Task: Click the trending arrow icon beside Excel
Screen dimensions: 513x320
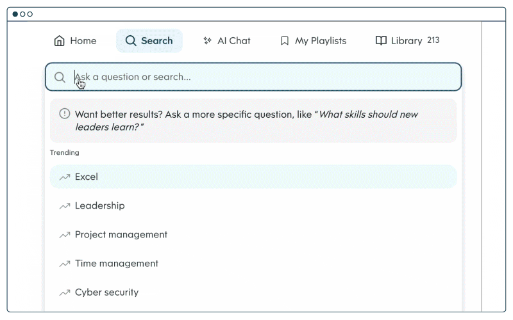Action: click(x=64, y=177)
